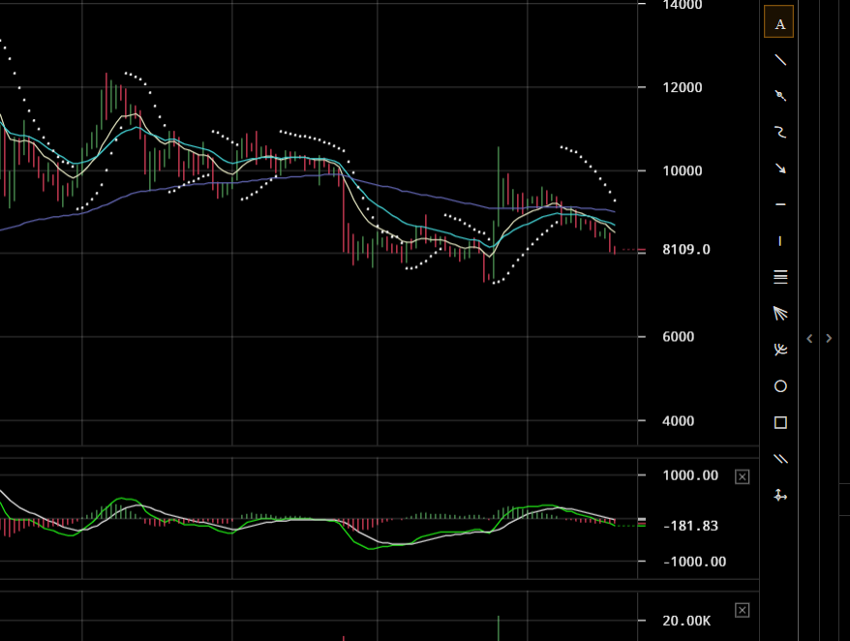Select the parallel channel tool
This screenshot has width=850, height=641.
[780, 459]
